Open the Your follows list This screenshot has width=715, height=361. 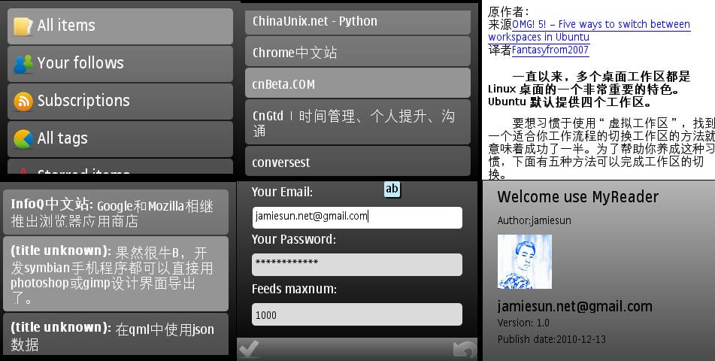point(120,64)
